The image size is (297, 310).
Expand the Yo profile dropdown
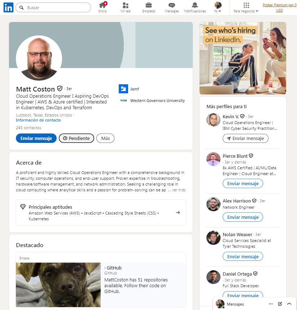[218, 8]
